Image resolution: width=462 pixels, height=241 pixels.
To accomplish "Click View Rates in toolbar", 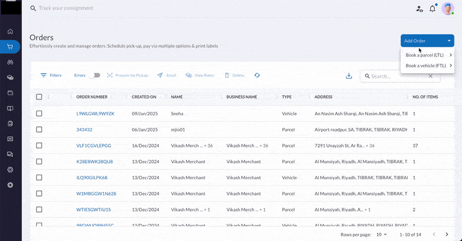I will [200, 76].
